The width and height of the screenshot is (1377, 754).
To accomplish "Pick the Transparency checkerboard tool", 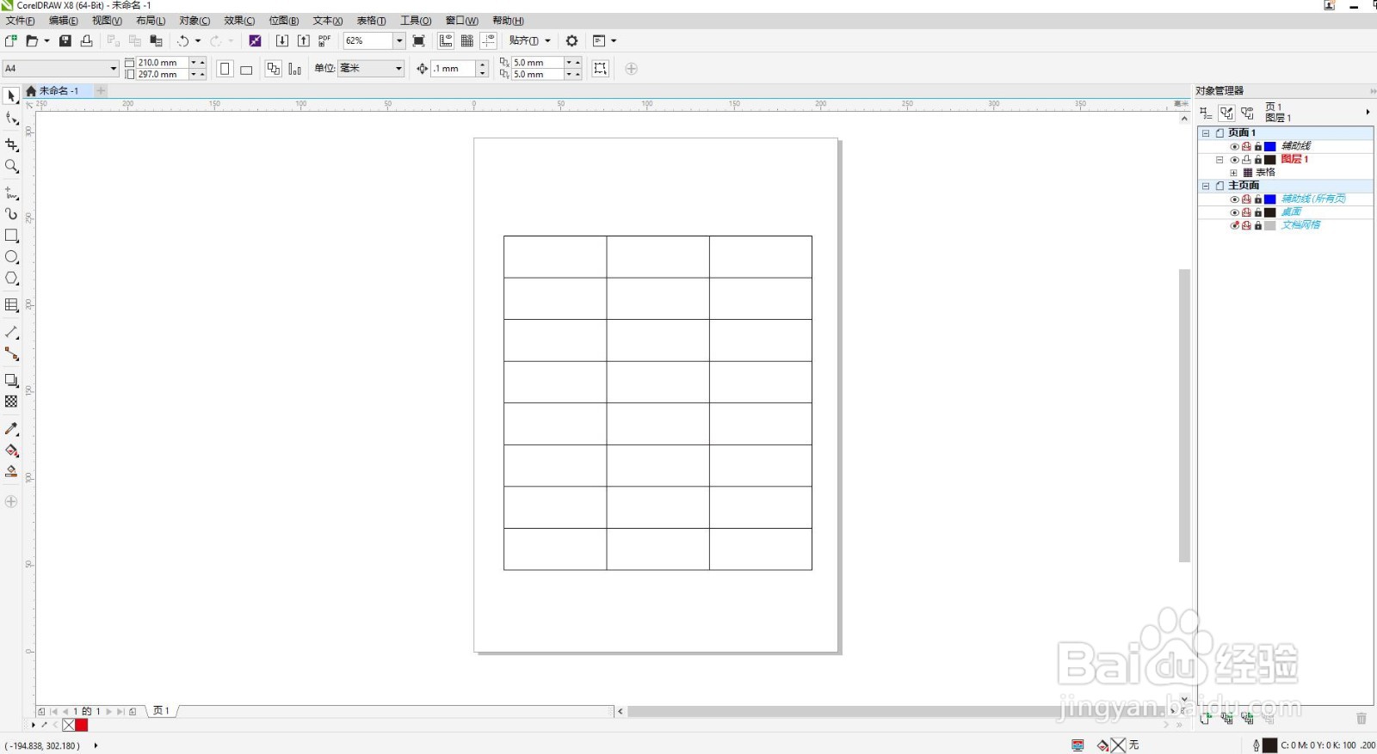I will click(x=11, y=402).
